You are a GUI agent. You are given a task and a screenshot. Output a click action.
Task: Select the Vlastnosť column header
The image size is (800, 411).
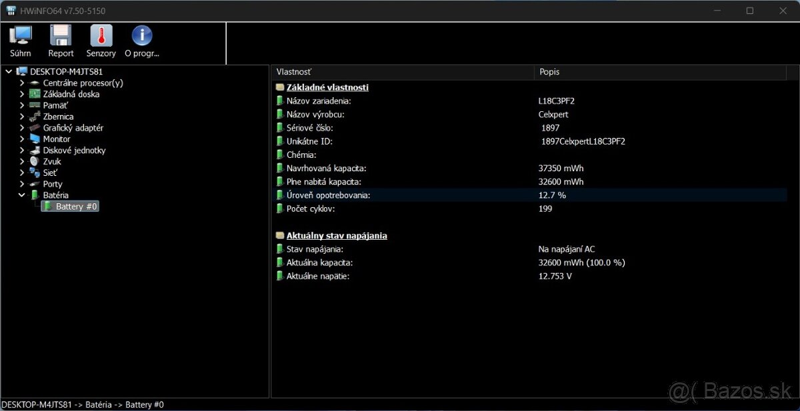point(293,72)
